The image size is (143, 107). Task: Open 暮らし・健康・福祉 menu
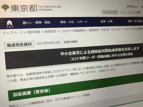click(37, 23)
